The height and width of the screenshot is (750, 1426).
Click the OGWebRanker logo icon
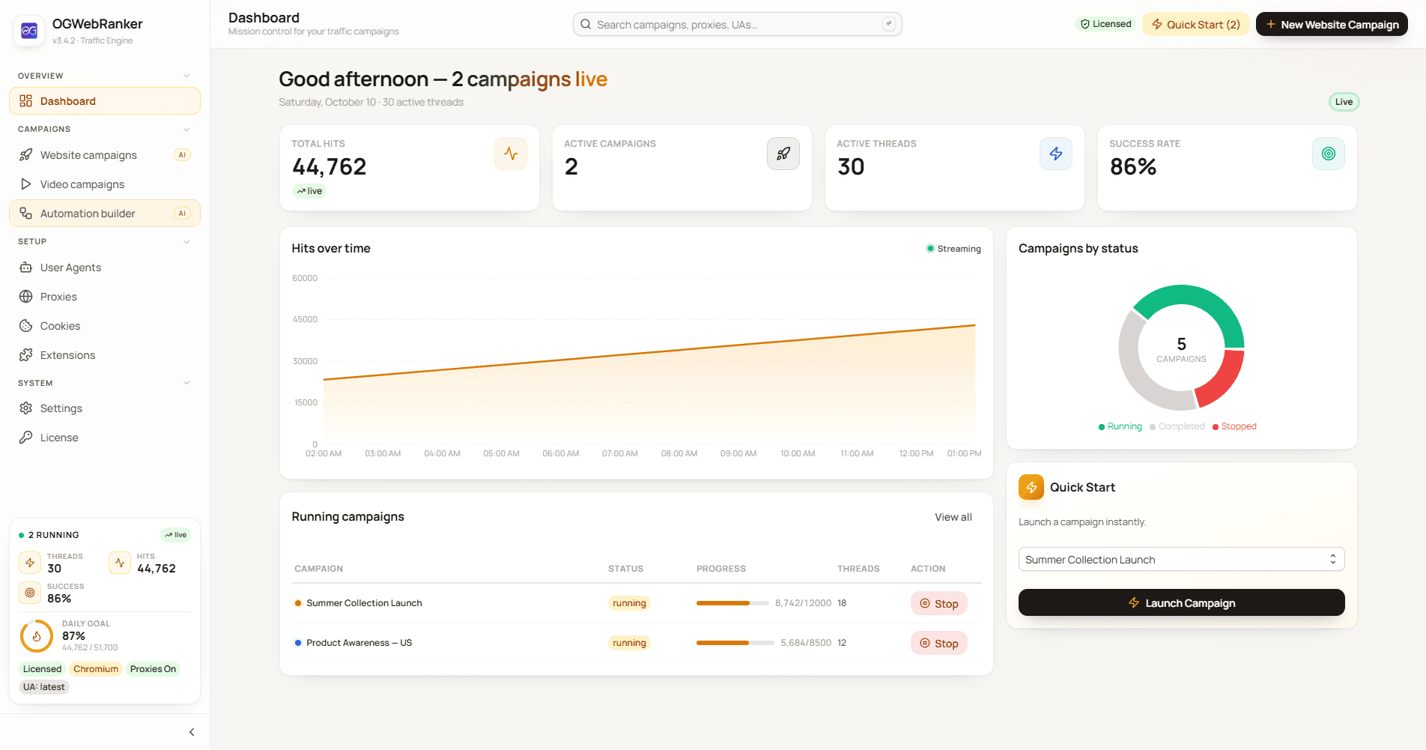coord(29,31)
